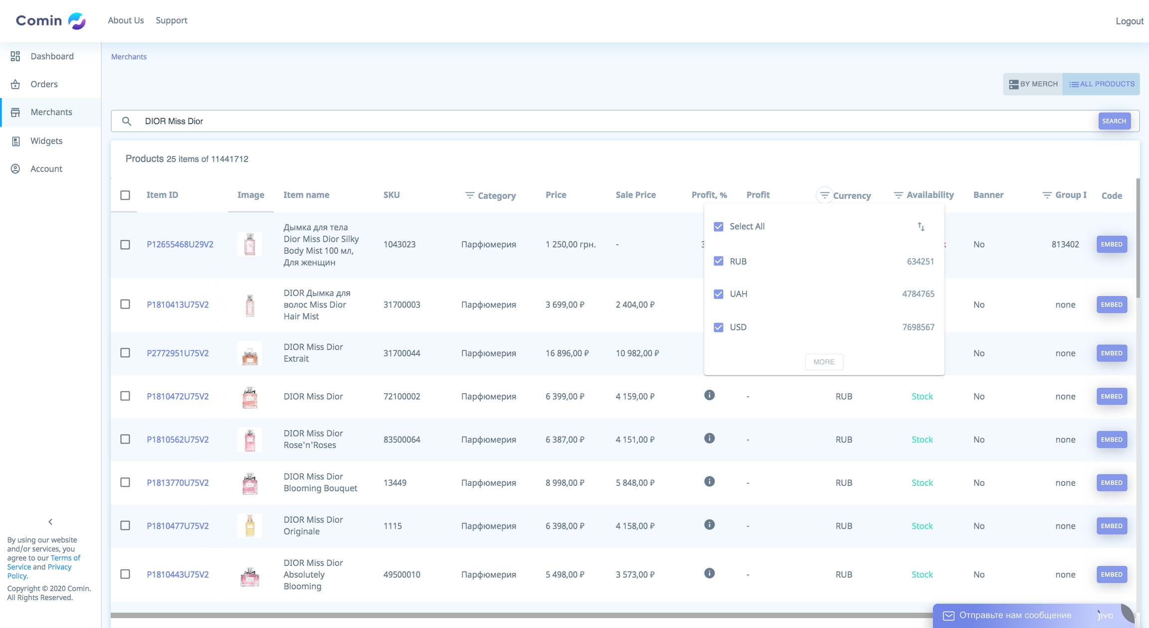Uncheck Select All in currency filter
This screenshot has width=1149, height=628.
(x=718, y=227)
